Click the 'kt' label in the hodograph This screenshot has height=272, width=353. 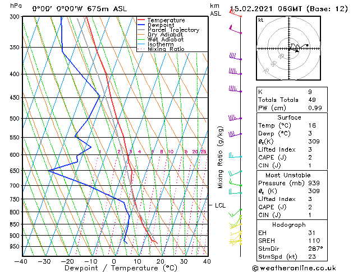pos(261,20)
